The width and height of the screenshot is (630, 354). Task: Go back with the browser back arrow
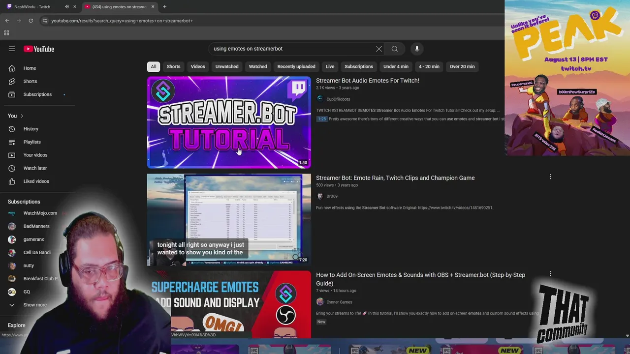(x=7, y=21)
